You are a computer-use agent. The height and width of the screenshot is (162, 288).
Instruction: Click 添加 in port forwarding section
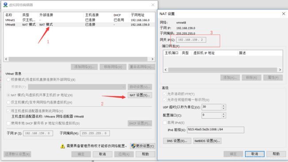(230, 78)
